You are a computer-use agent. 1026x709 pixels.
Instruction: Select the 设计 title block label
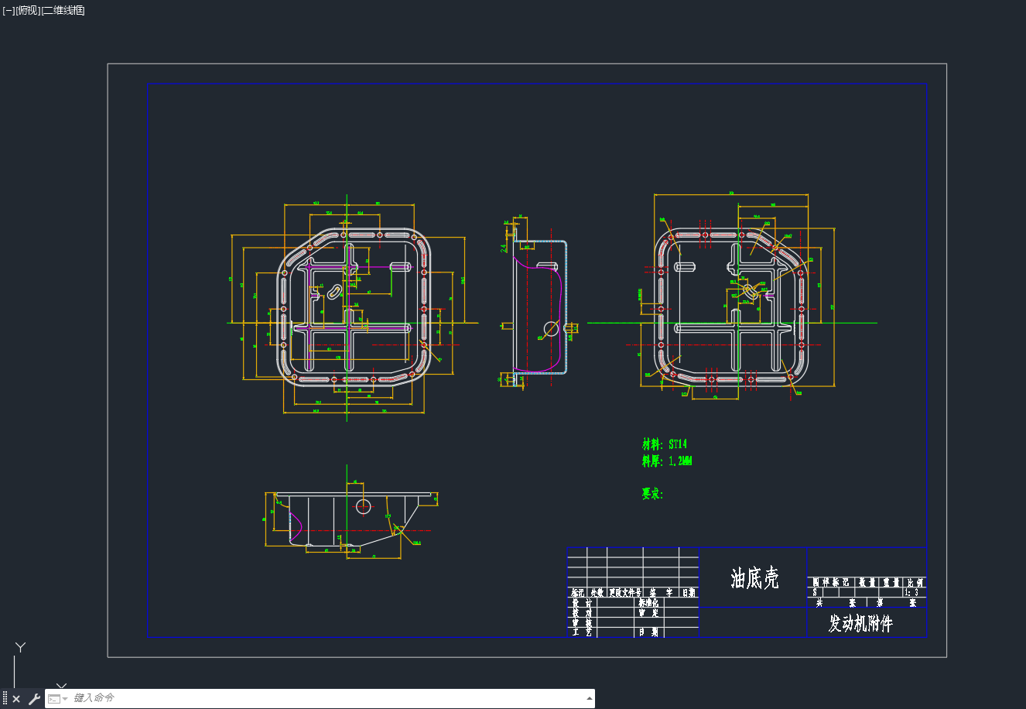click(582, 602)
